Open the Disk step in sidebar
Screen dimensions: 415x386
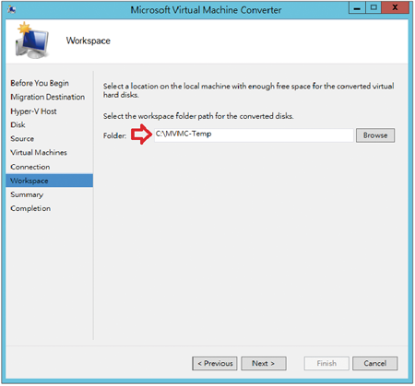coord(18,125)
